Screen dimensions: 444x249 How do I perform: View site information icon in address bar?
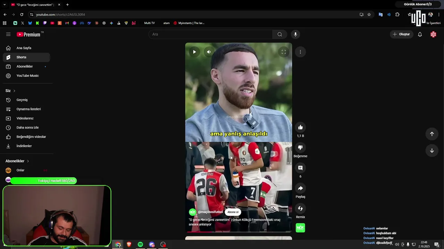pos(32,15)
